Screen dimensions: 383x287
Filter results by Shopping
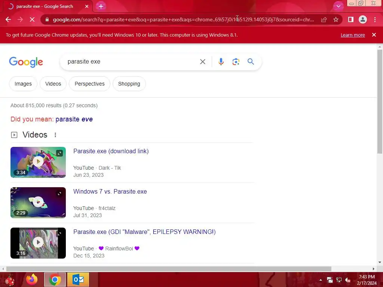(x=129, y=84)
